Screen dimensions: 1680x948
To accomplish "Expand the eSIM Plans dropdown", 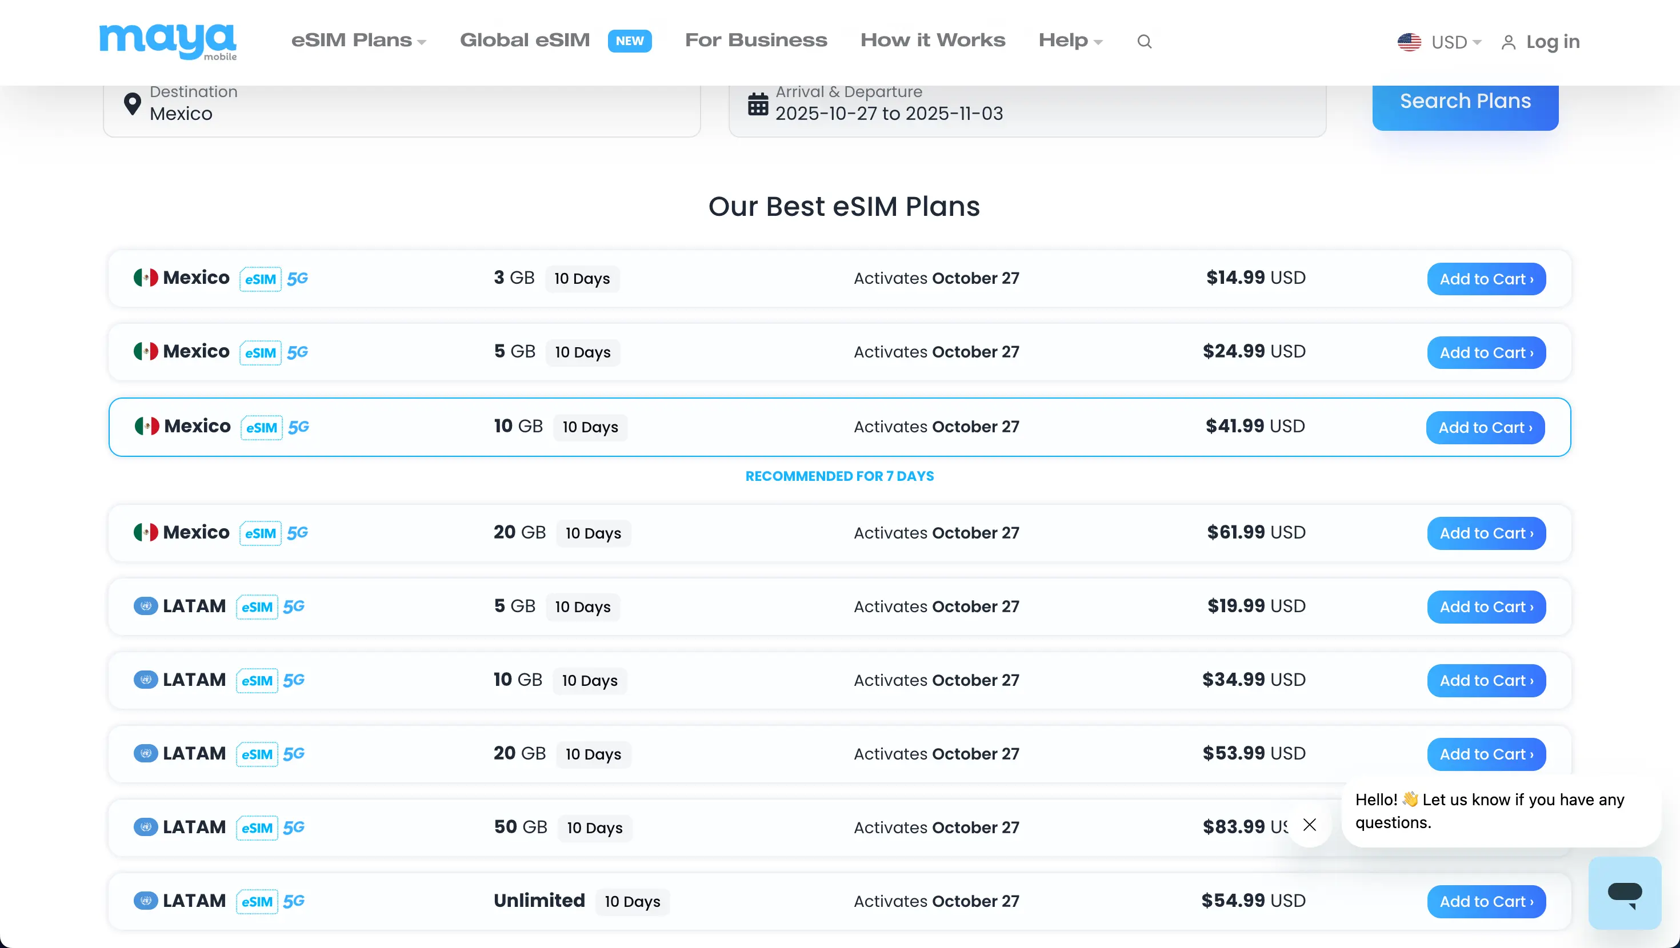I will click(358, 41).
